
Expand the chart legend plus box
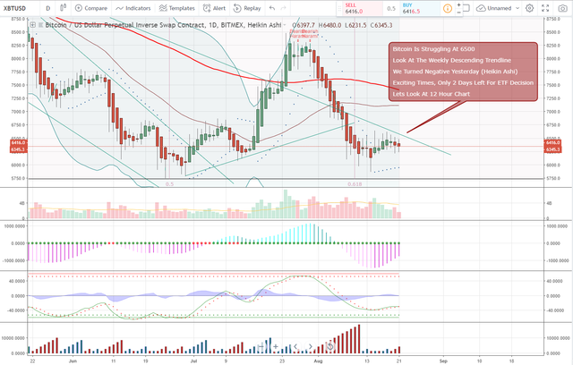click(x=32, y=25)
